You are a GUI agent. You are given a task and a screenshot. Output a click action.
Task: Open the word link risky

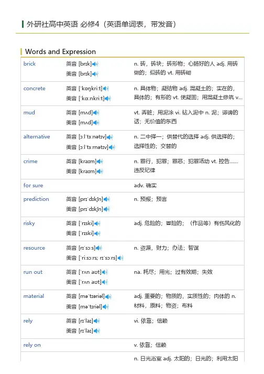tap(29, 223)
